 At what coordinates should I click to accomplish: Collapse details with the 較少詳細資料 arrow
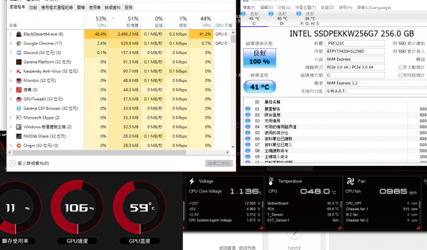click(x=12, y=163)
